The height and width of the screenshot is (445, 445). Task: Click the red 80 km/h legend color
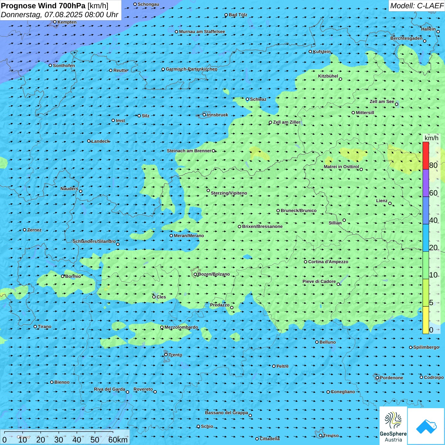[426, 156]
